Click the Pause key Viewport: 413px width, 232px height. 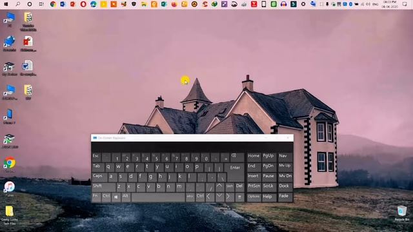pyautogui.click(x=269, y=177)
